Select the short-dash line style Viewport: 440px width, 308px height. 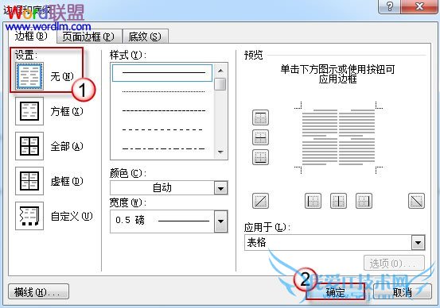coord(163,111)
